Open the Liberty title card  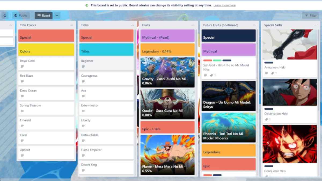[x=106, y=123]
